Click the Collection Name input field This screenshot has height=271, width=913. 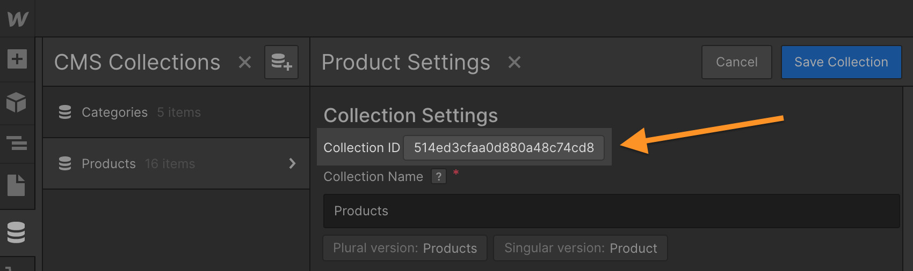click(611, 211)
